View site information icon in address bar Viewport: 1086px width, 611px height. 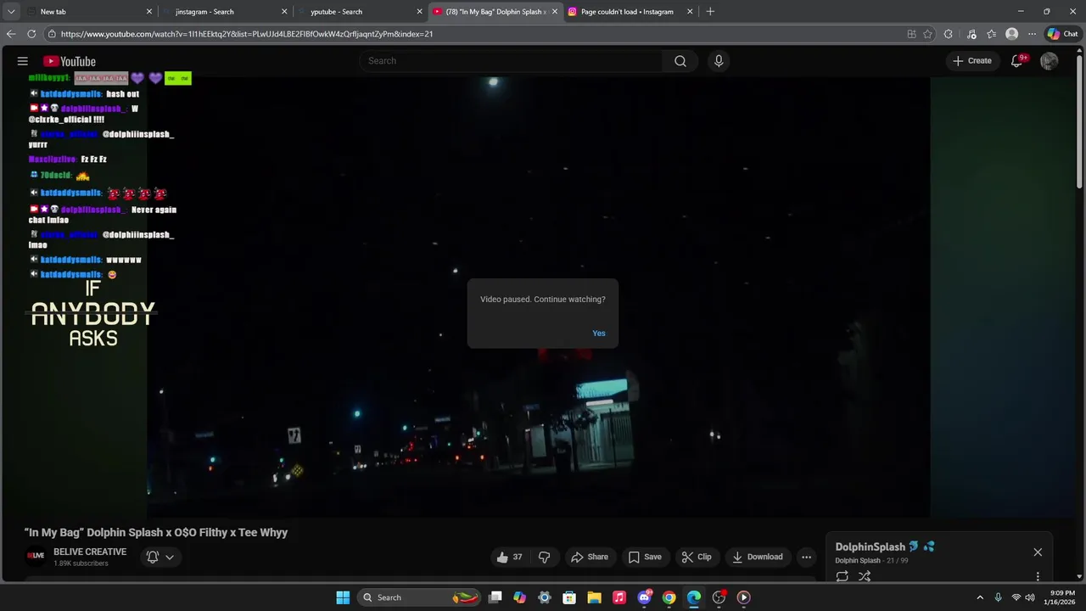coord(52,34)
